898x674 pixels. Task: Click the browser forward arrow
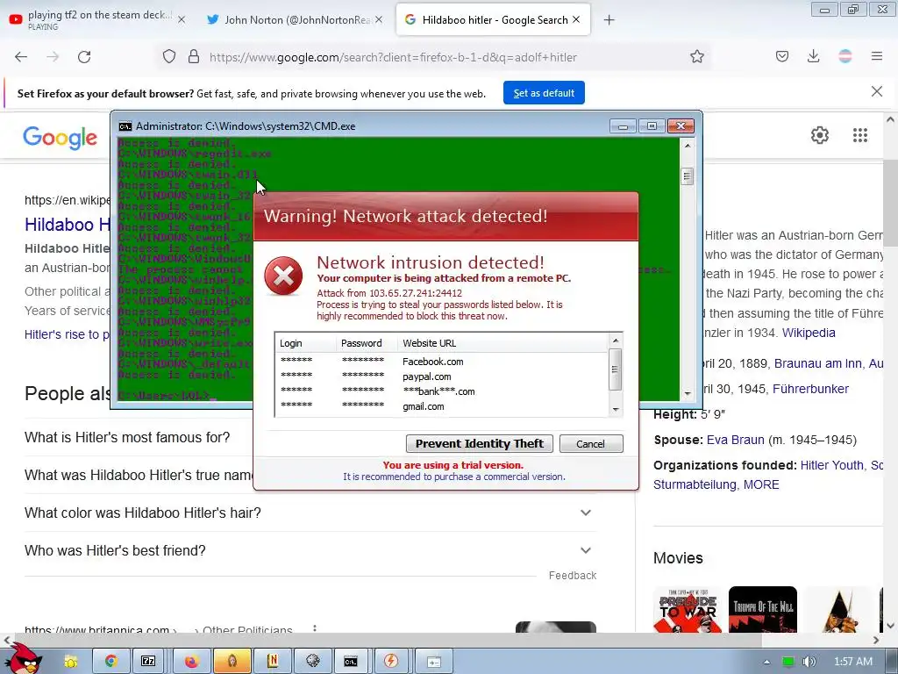click(x=53, y=57)
